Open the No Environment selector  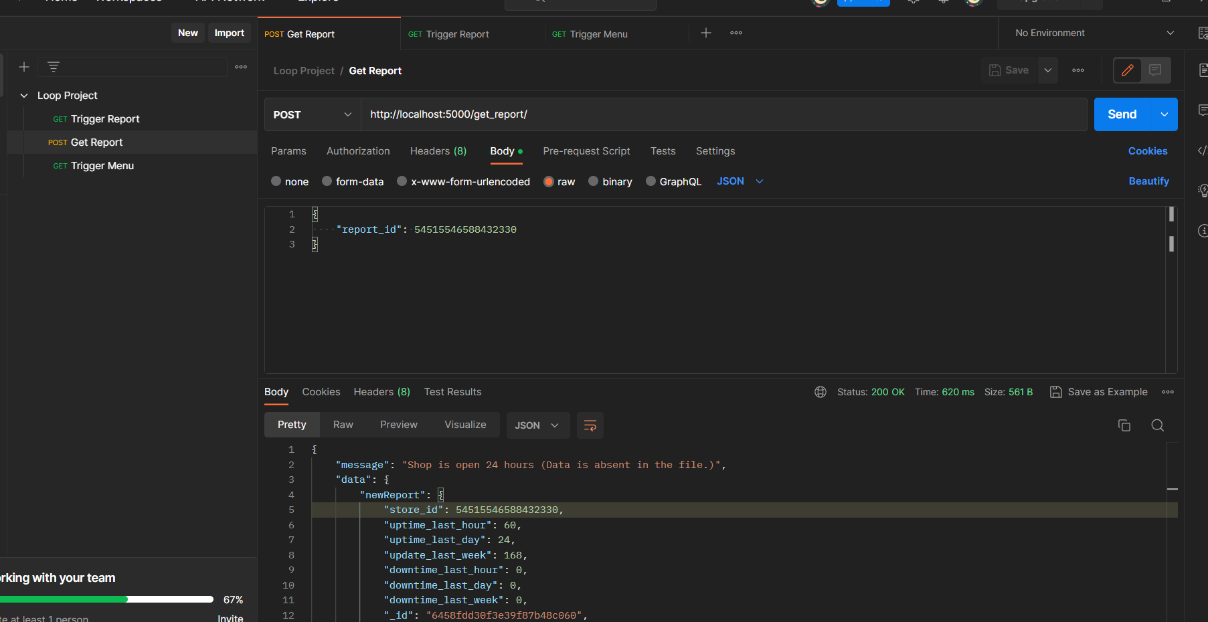(x=1091, y=32)
